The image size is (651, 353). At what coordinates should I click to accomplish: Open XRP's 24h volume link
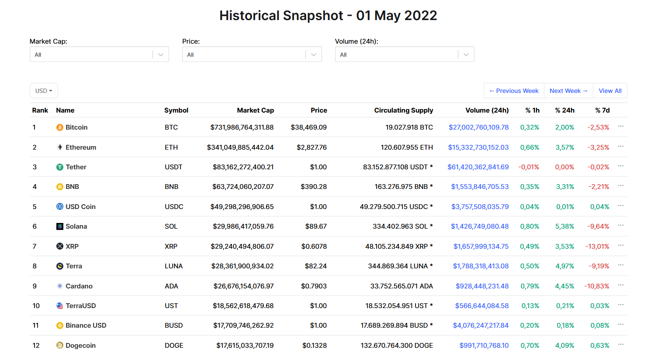pos(481,247)
